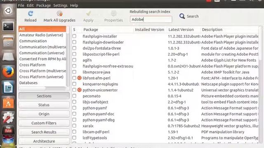
Task: Sort by the S status column
Action: [74, 30]
